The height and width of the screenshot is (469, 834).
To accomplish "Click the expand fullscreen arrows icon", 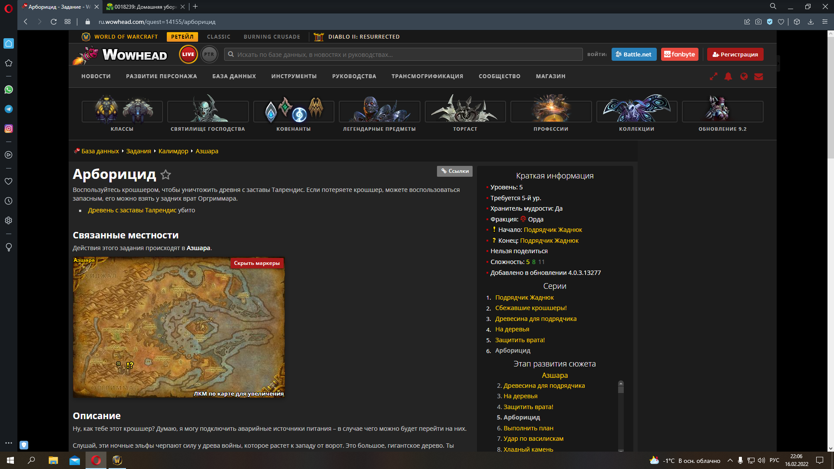I will tap(713, 76).
